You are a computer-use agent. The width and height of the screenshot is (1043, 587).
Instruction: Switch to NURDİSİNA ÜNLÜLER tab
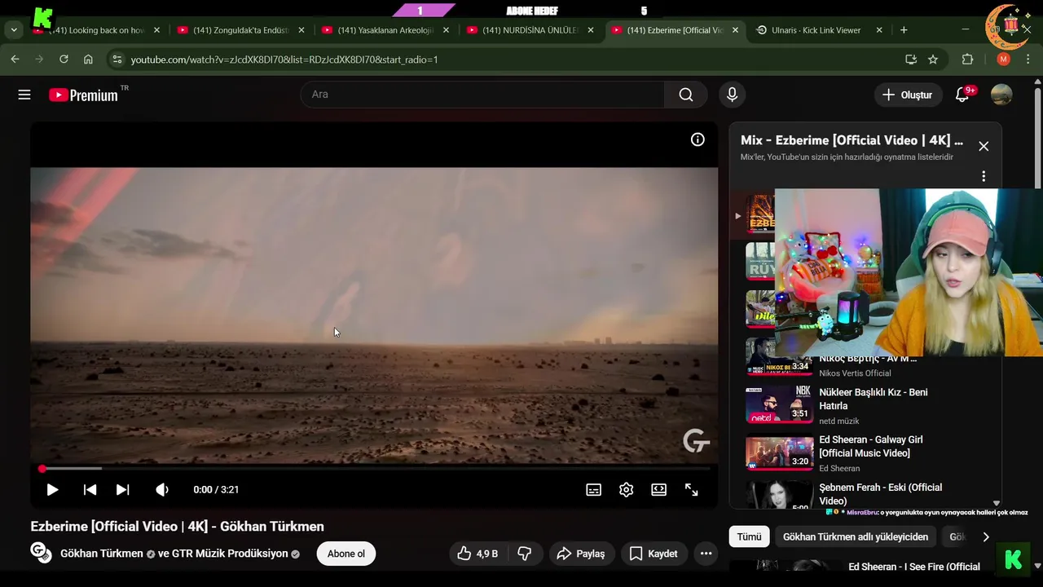coord(530,30)
